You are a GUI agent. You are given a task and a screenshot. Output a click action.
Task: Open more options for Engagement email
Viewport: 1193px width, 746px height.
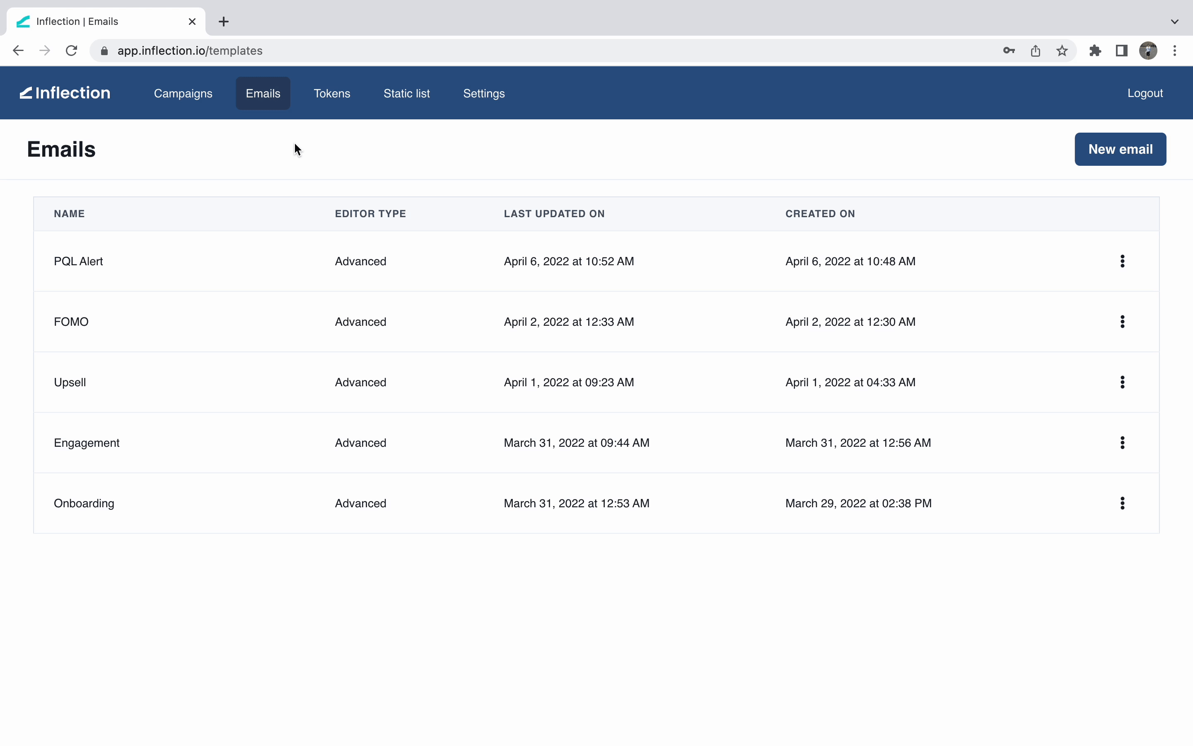tap(1122, 443)
